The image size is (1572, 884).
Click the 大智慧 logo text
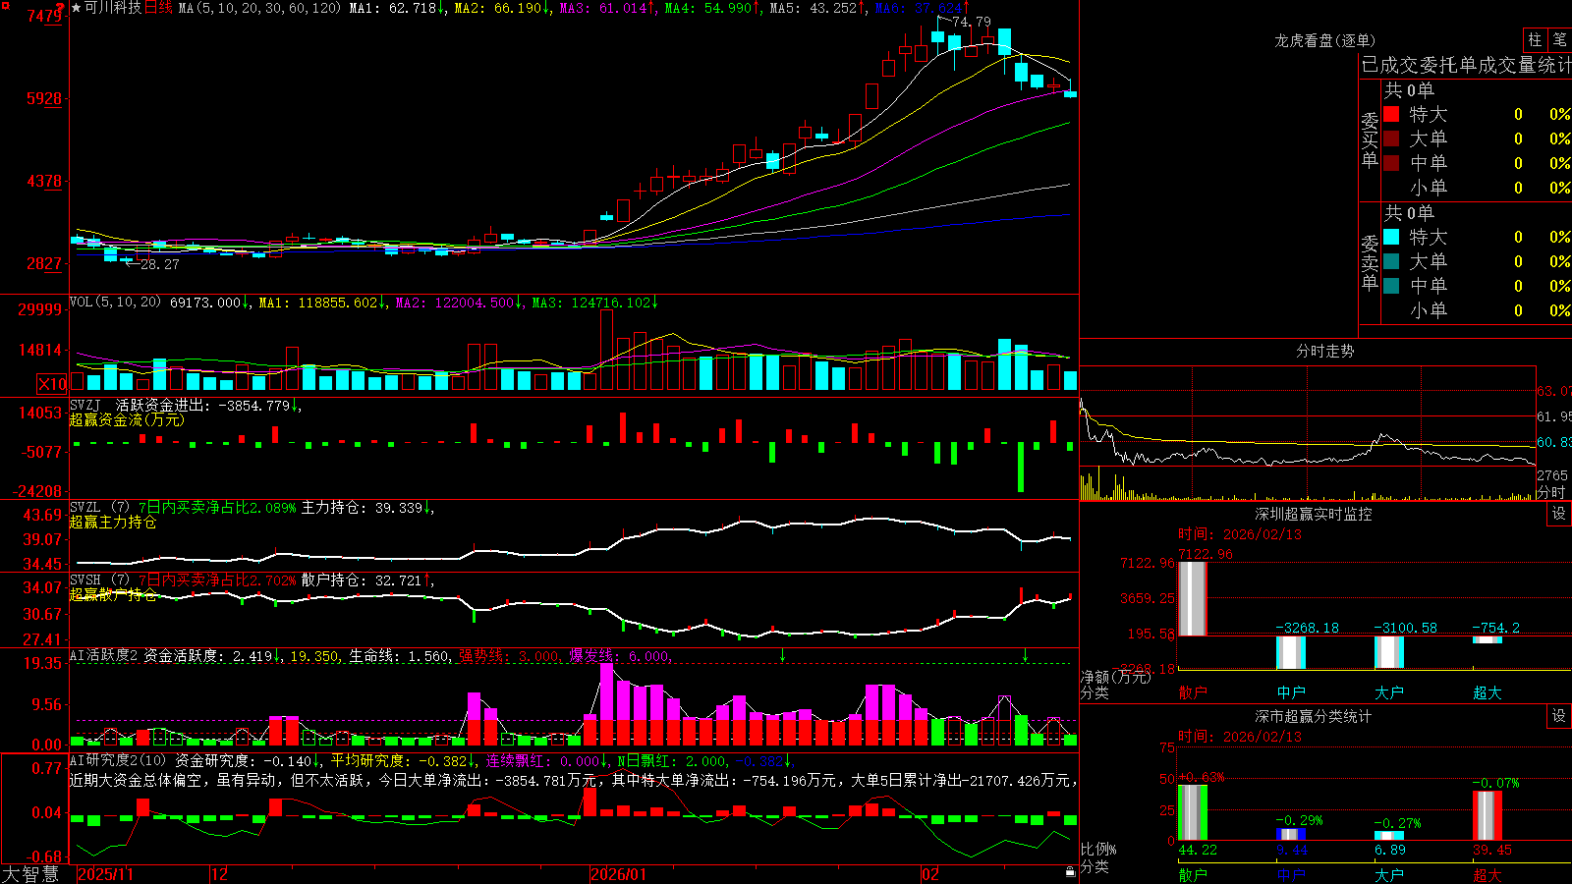pos(30,873)
